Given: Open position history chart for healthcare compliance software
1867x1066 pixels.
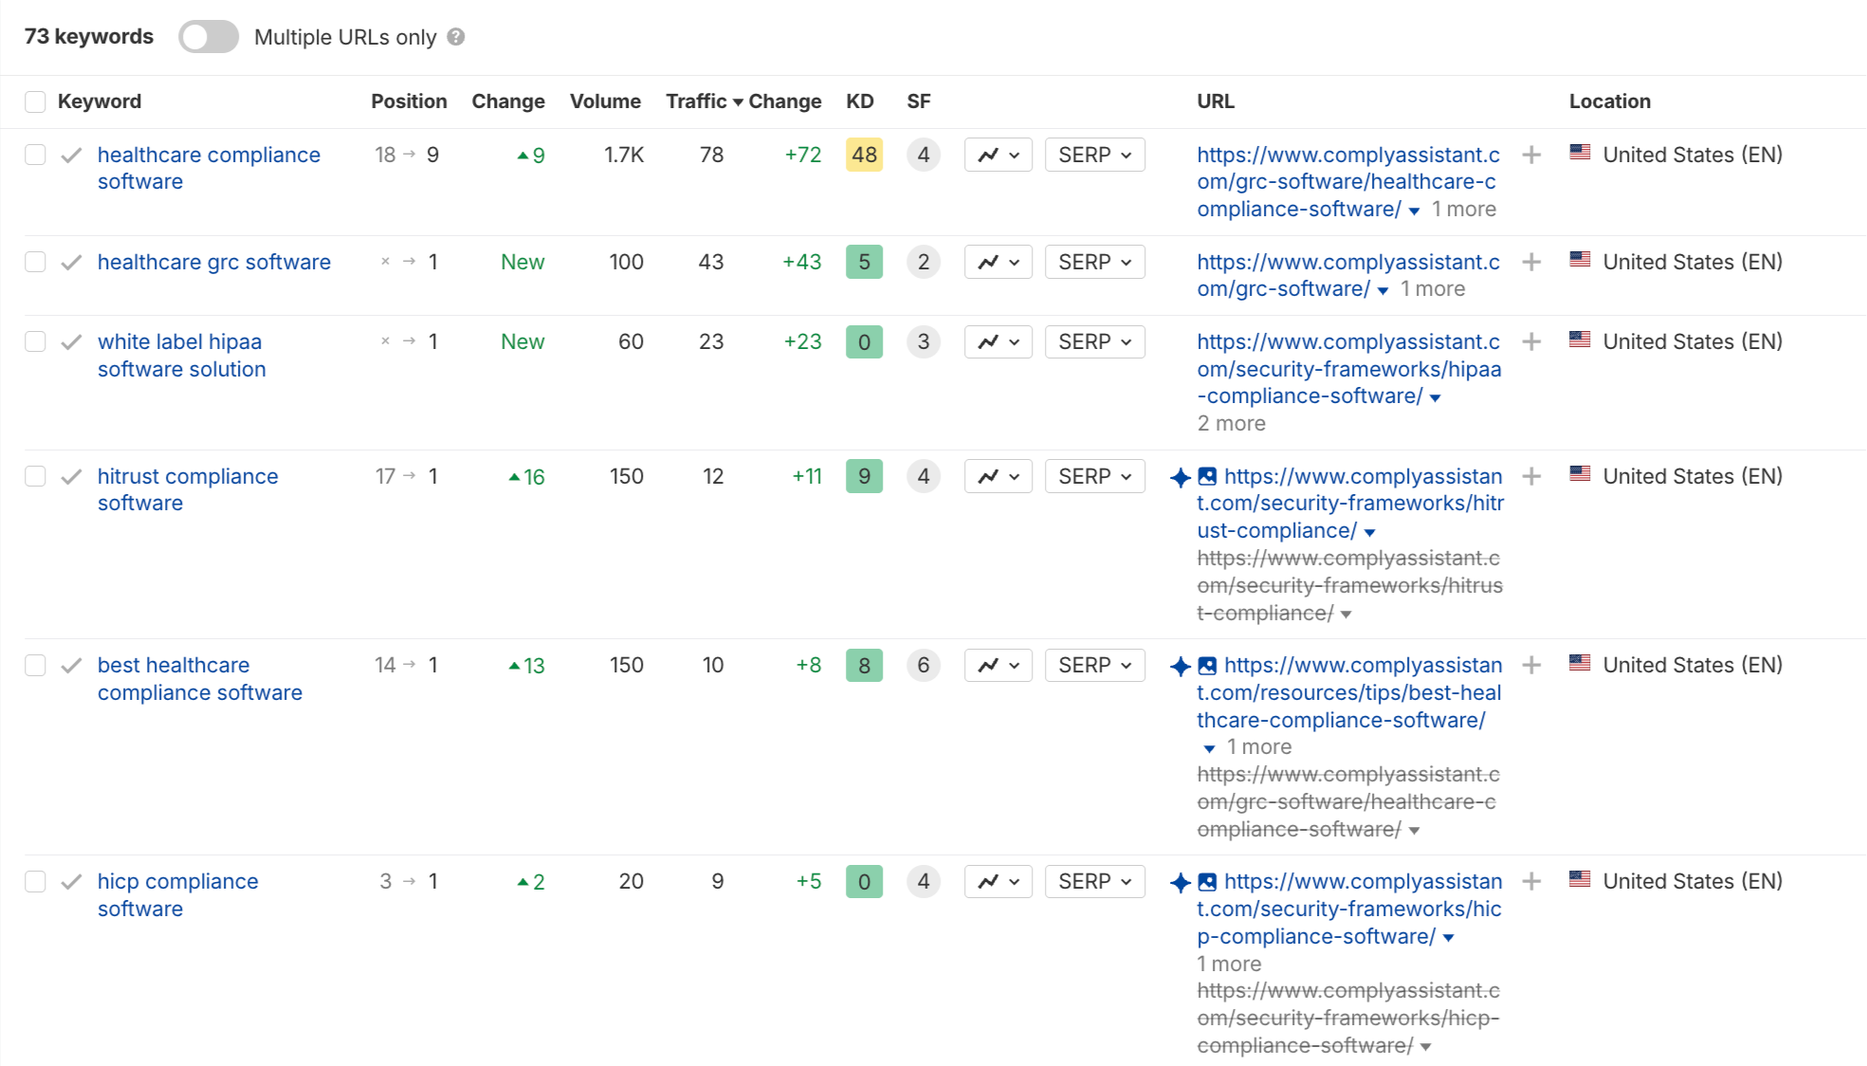Looking at the screenshot, I should tap(998, 155).
